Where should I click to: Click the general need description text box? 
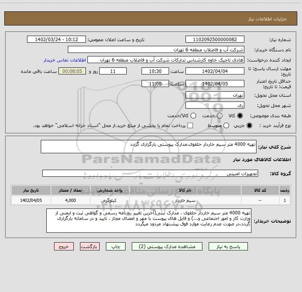pos(149,147)
